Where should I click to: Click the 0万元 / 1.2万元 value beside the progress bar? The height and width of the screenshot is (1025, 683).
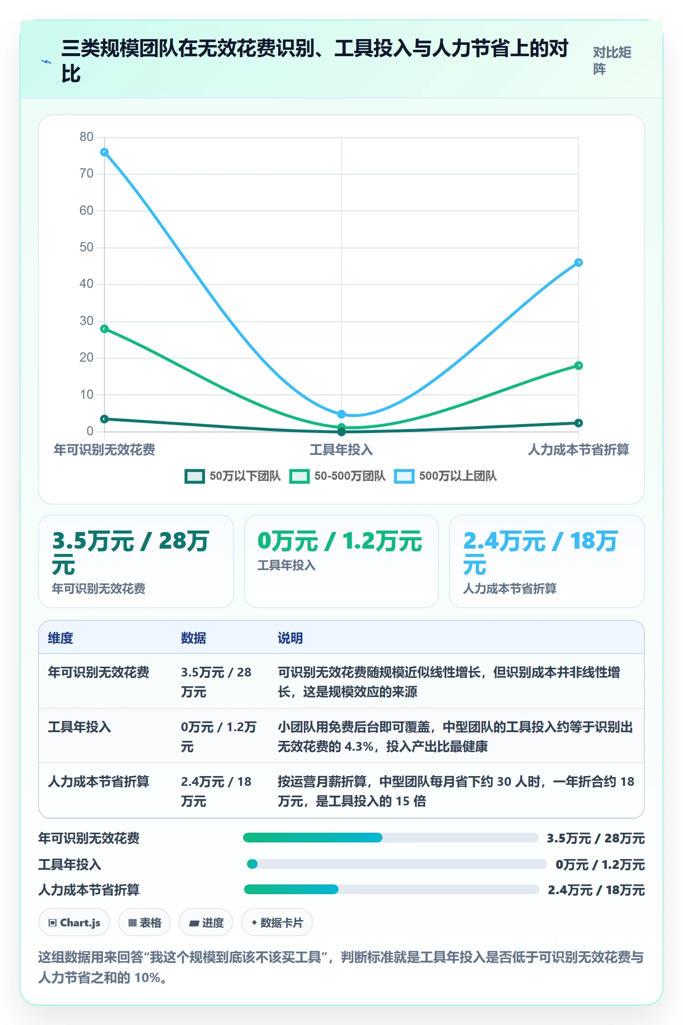[600, 864]
